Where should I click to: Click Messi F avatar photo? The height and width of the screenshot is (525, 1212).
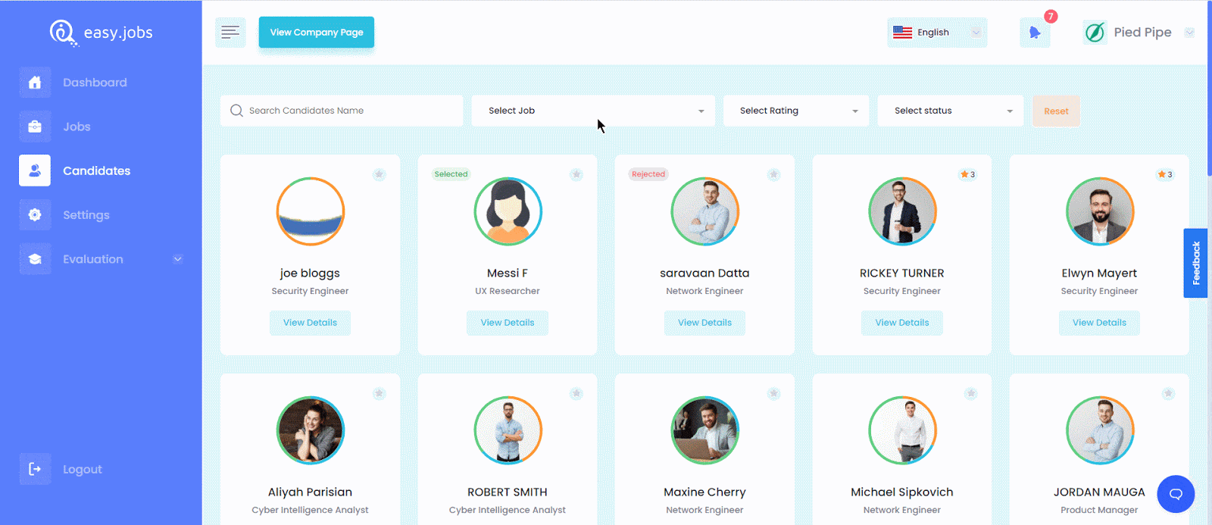(508, 211)
